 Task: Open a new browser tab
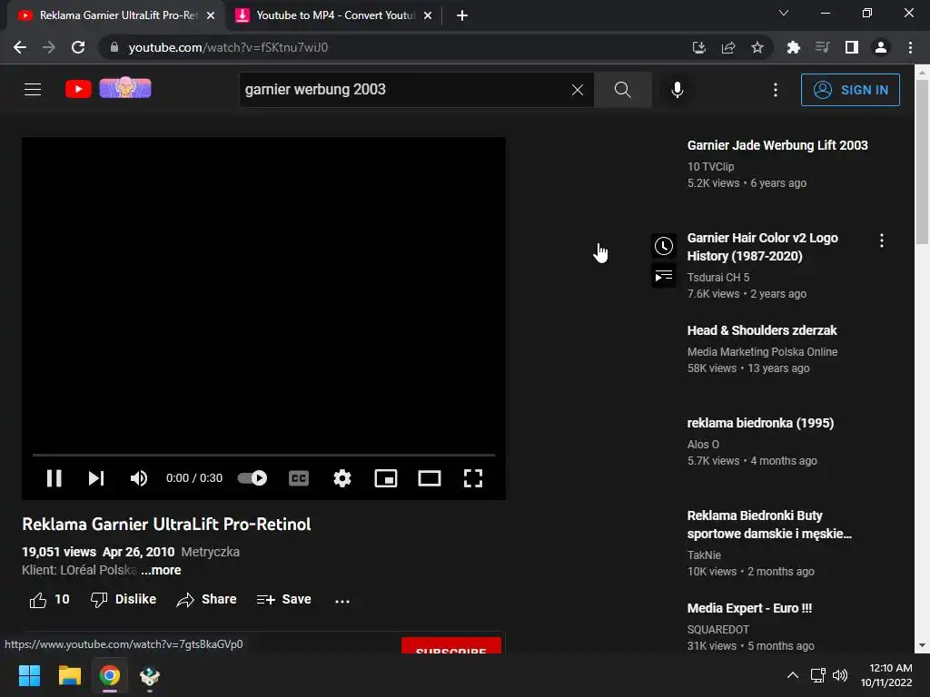pos(462,15)
